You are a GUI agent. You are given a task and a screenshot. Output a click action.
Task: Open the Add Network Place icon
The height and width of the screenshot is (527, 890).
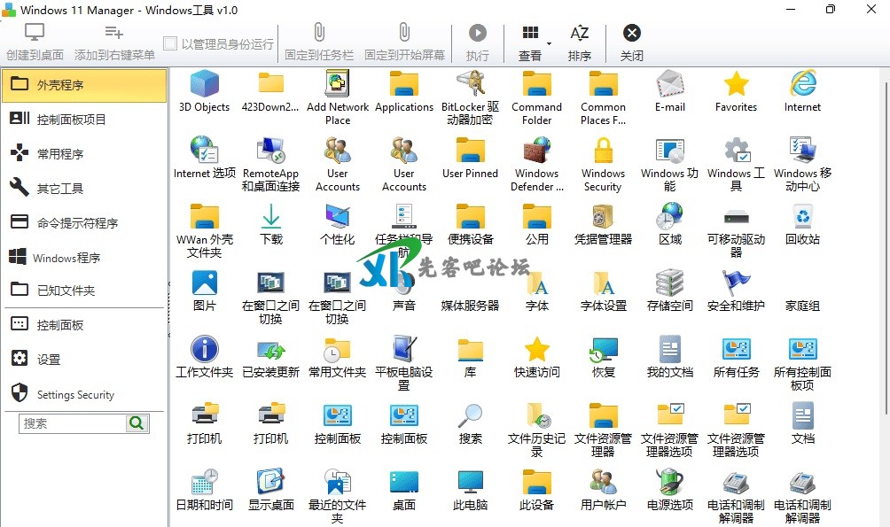point(337,84)
